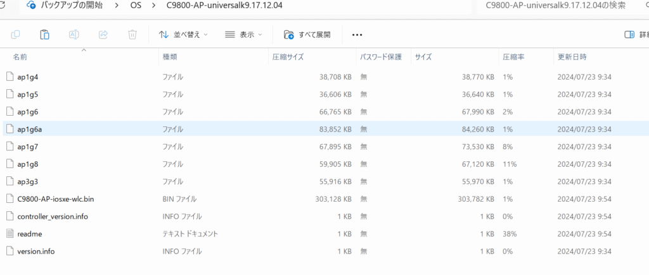Click the 8% compression ratio cell
The height and width of the screenshot is (275, 649).
(x=508, y=147)
